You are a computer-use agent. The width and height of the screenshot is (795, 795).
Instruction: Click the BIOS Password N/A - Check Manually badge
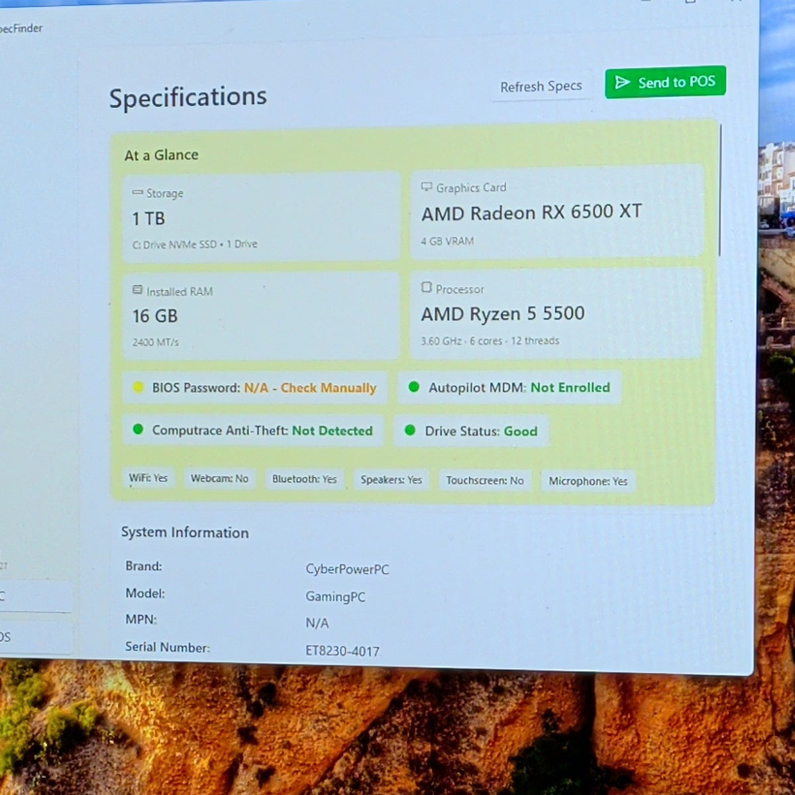[x=254, y=388]
